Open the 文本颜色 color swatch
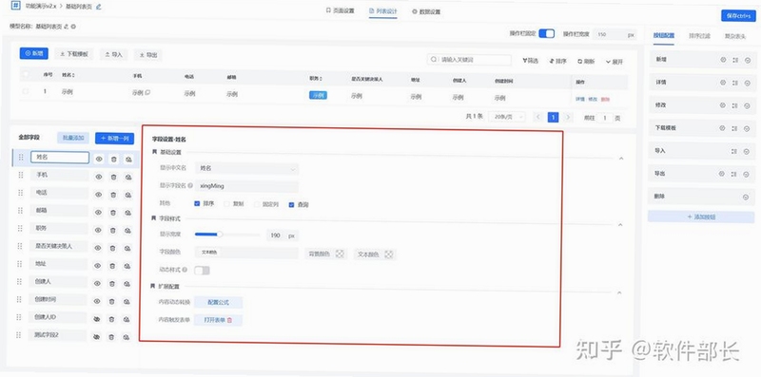Image resolution: width=761 pixels, height=377 pixels. pyautogui.click(x=389, y=254)
